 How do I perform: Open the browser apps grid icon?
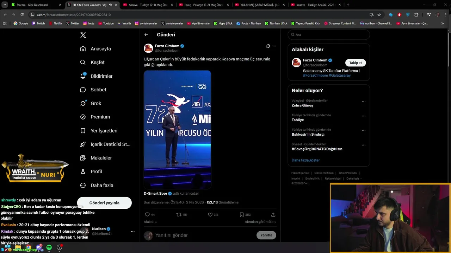(5, 24)
